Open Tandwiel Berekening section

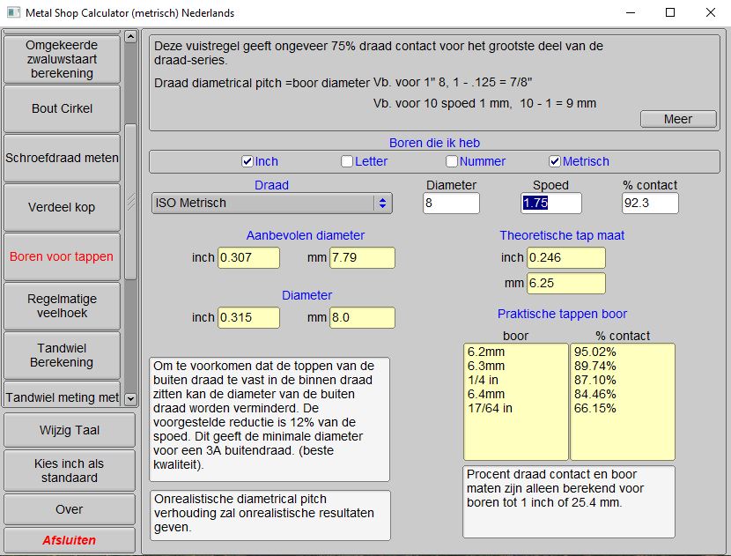click(x=62, y=355)
